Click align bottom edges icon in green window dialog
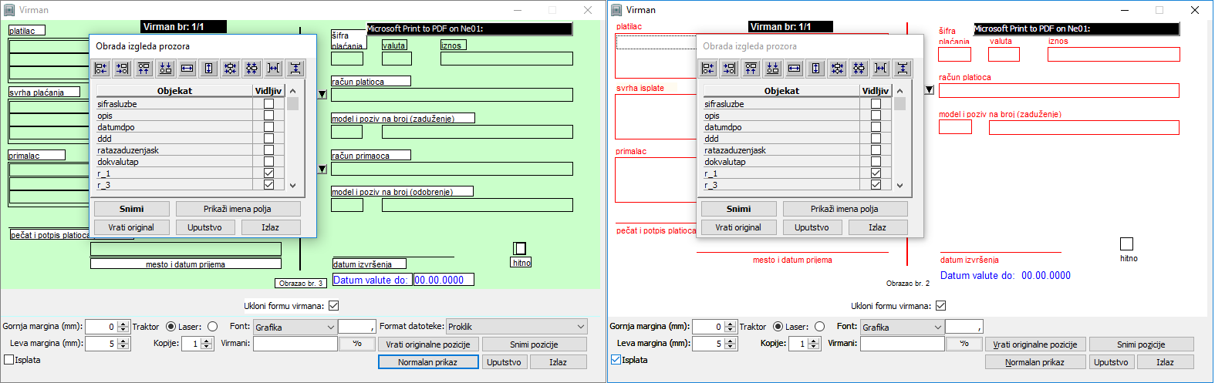This screenshot has width=1215, height=383. 166,69
